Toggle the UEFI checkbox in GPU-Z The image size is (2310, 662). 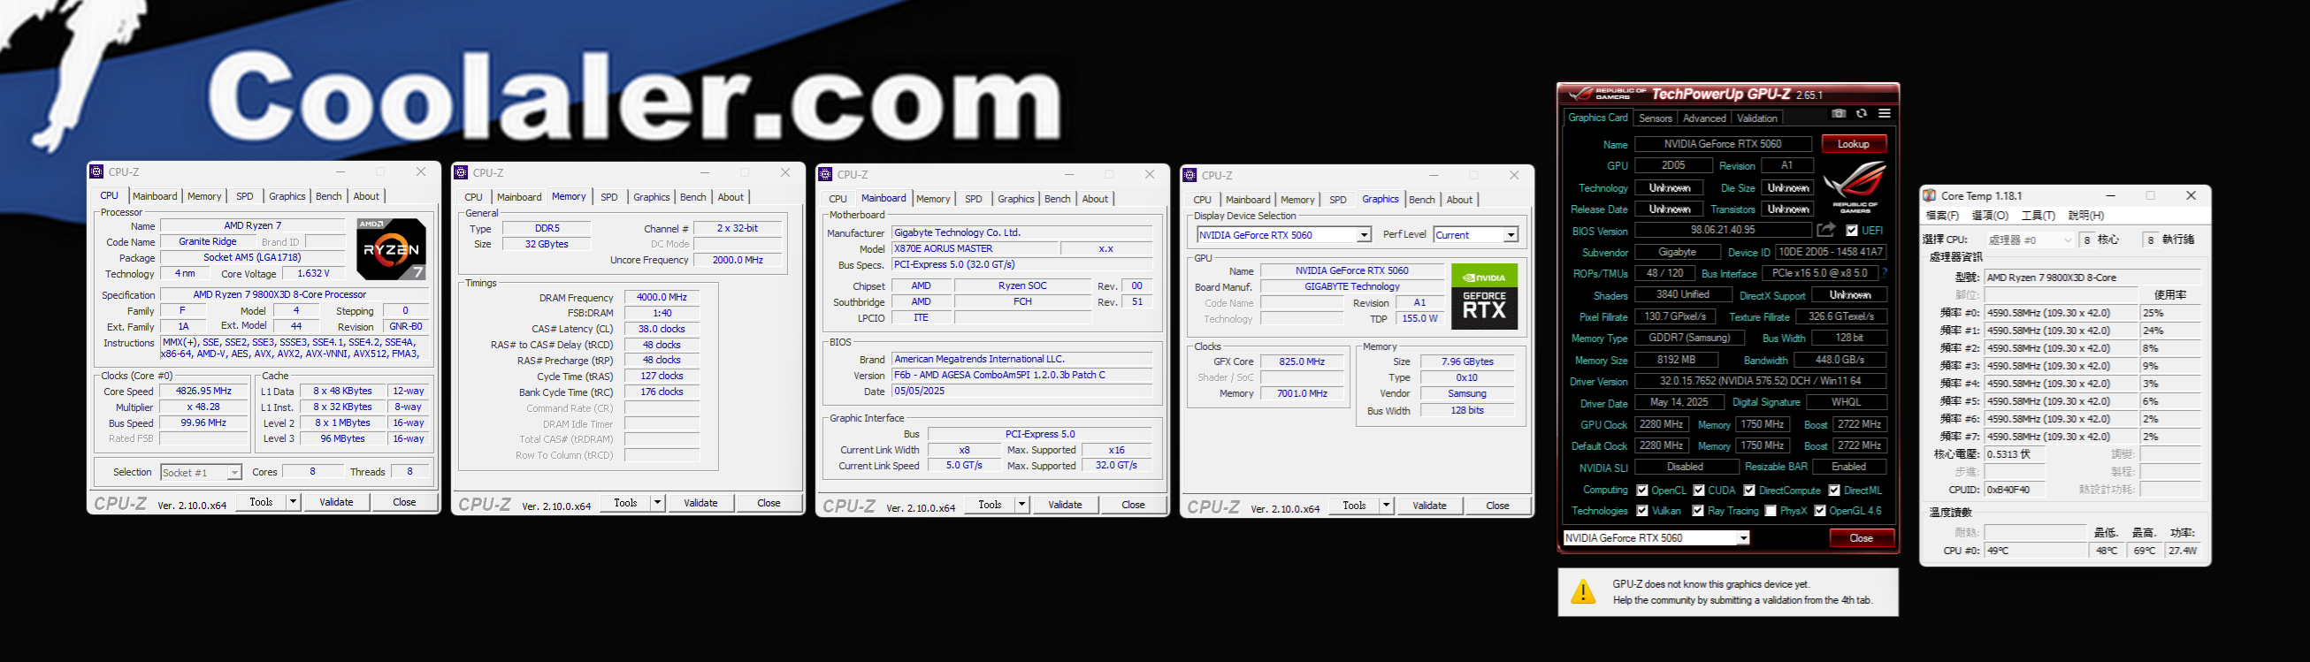[1852, 230]
